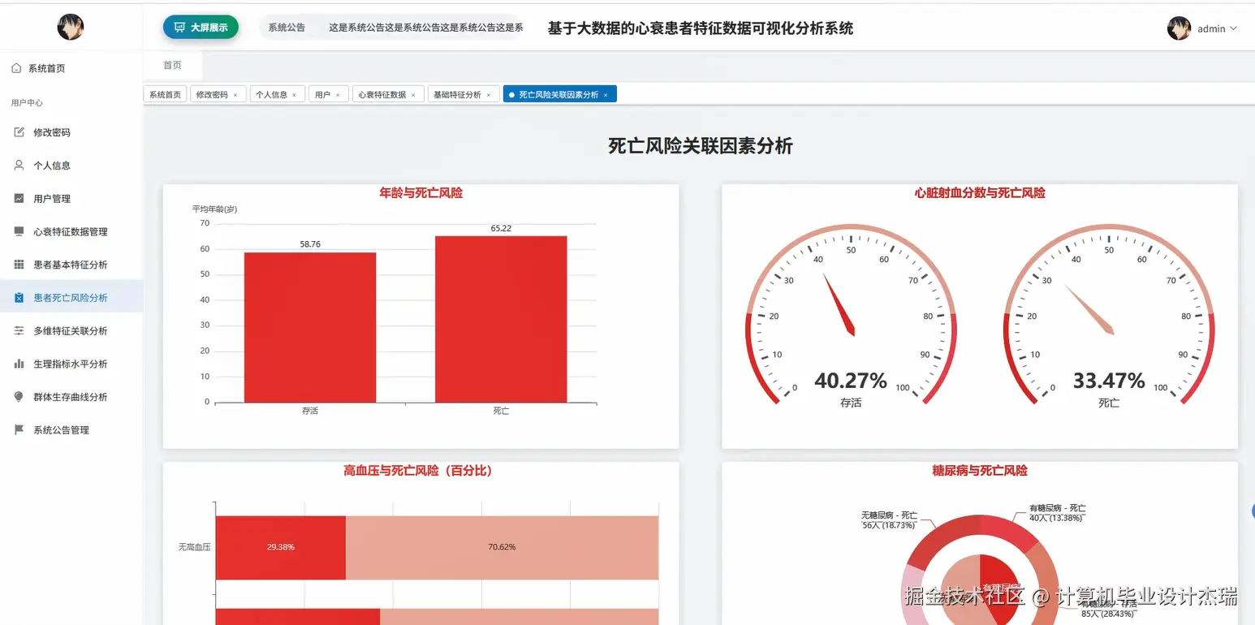The width and height of the screenshot is (1255, 625).
Task: Click the 用户管理 user management icon
Action: coord(20,198)
